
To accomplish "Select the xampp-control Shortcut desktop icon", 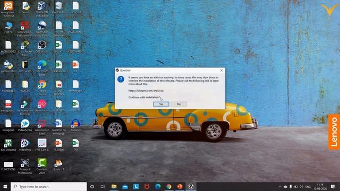I will pos(8,9).
